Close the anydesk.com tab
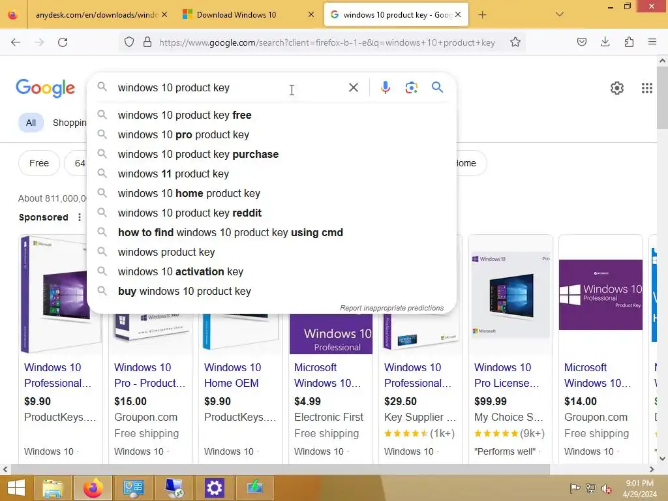The image size is (668, 501). tap(164, 14)
